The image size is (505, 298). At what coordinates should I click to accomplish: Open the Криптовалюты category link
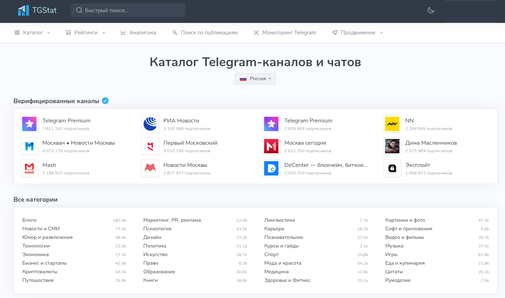coord(40,272)
